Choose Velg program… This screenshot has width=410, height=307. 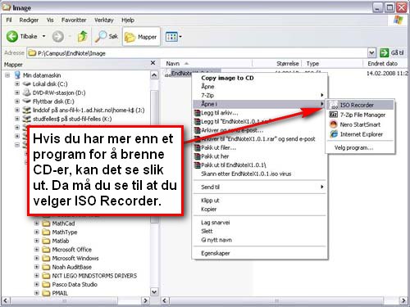(353, 147)
